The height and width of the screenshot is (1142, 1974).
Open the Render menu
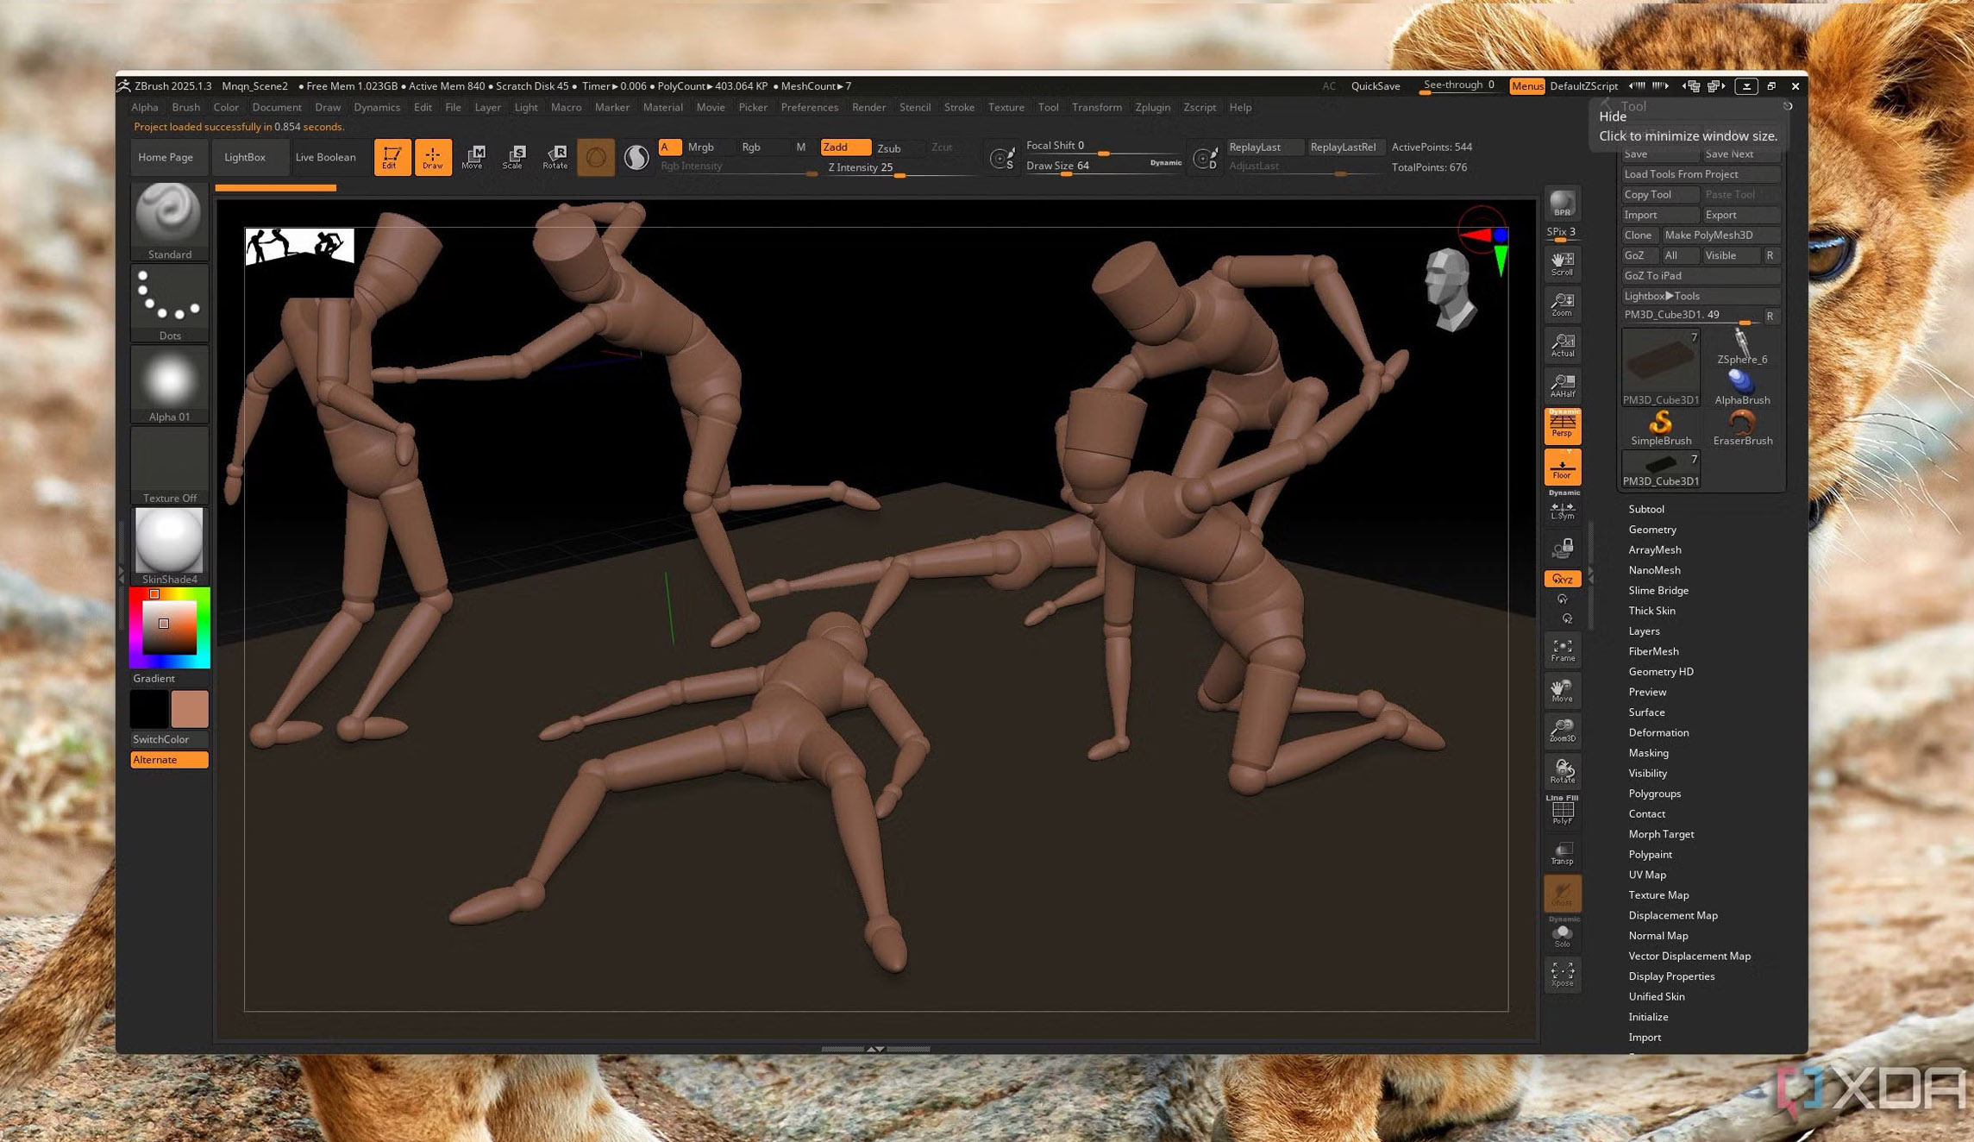coord(868,107)
